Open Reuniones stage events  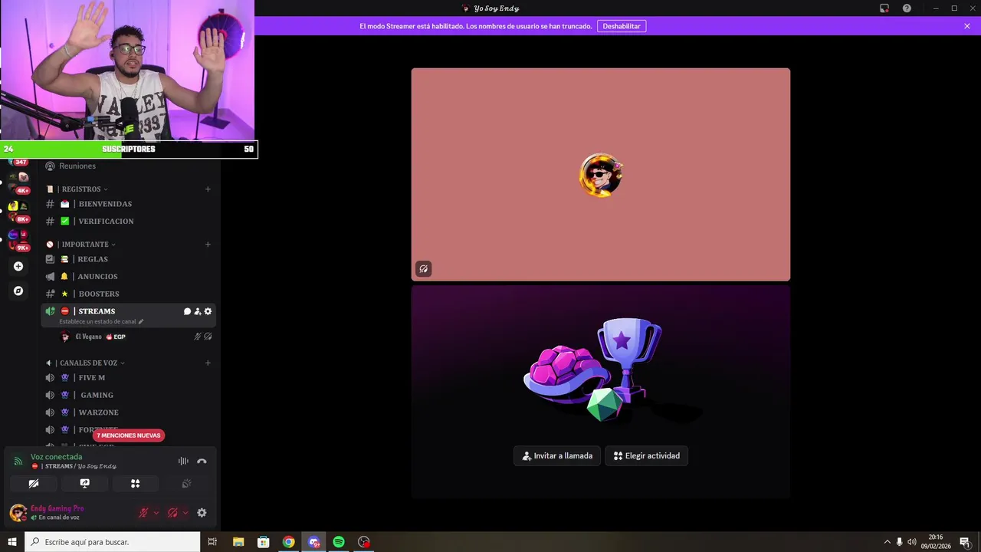128,166
